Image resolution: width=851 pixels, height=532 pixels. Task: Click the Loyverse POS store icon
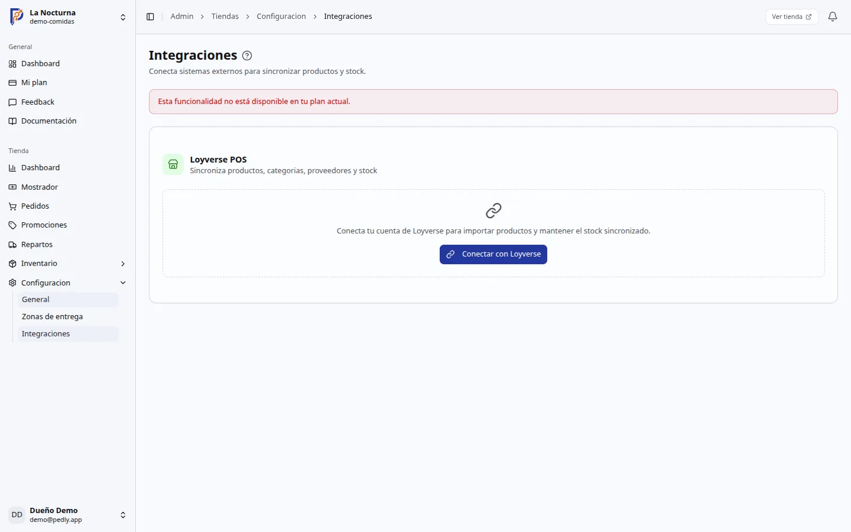(173, 164)
